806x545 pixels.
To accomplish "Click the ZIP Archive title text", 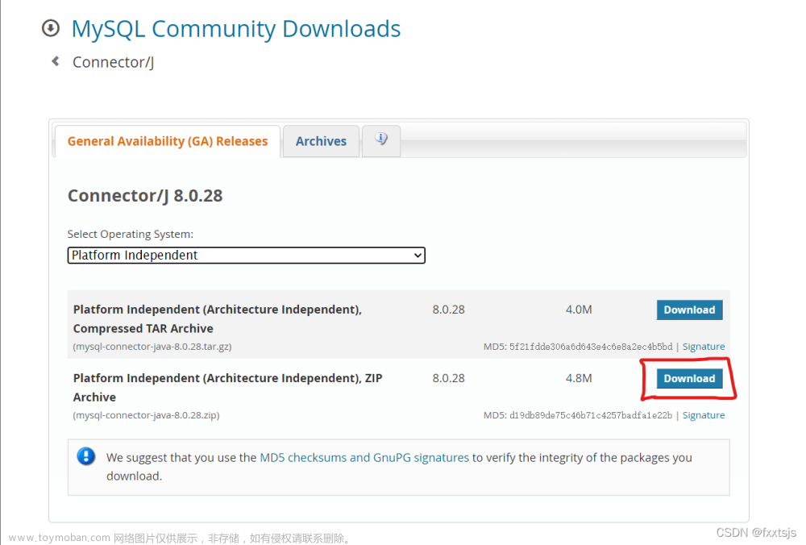I will point(228,388).
